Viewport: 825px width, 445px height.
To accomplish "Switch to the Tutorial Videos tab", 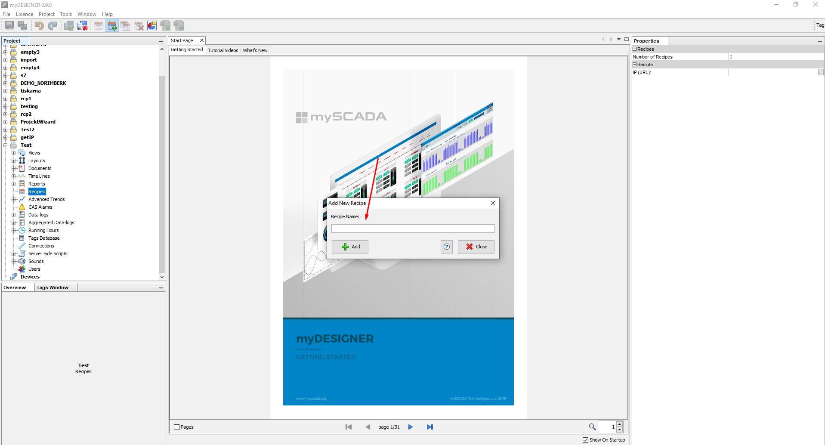I will (x=223, y=50).
